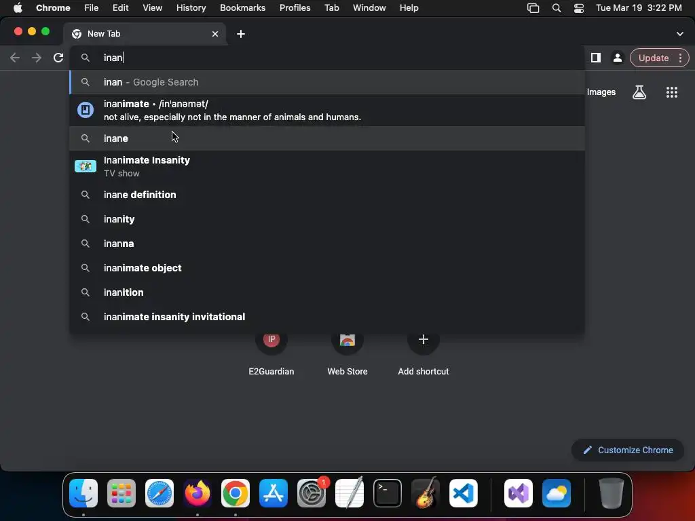Open the Trash in the dock

tap(612, 493)
